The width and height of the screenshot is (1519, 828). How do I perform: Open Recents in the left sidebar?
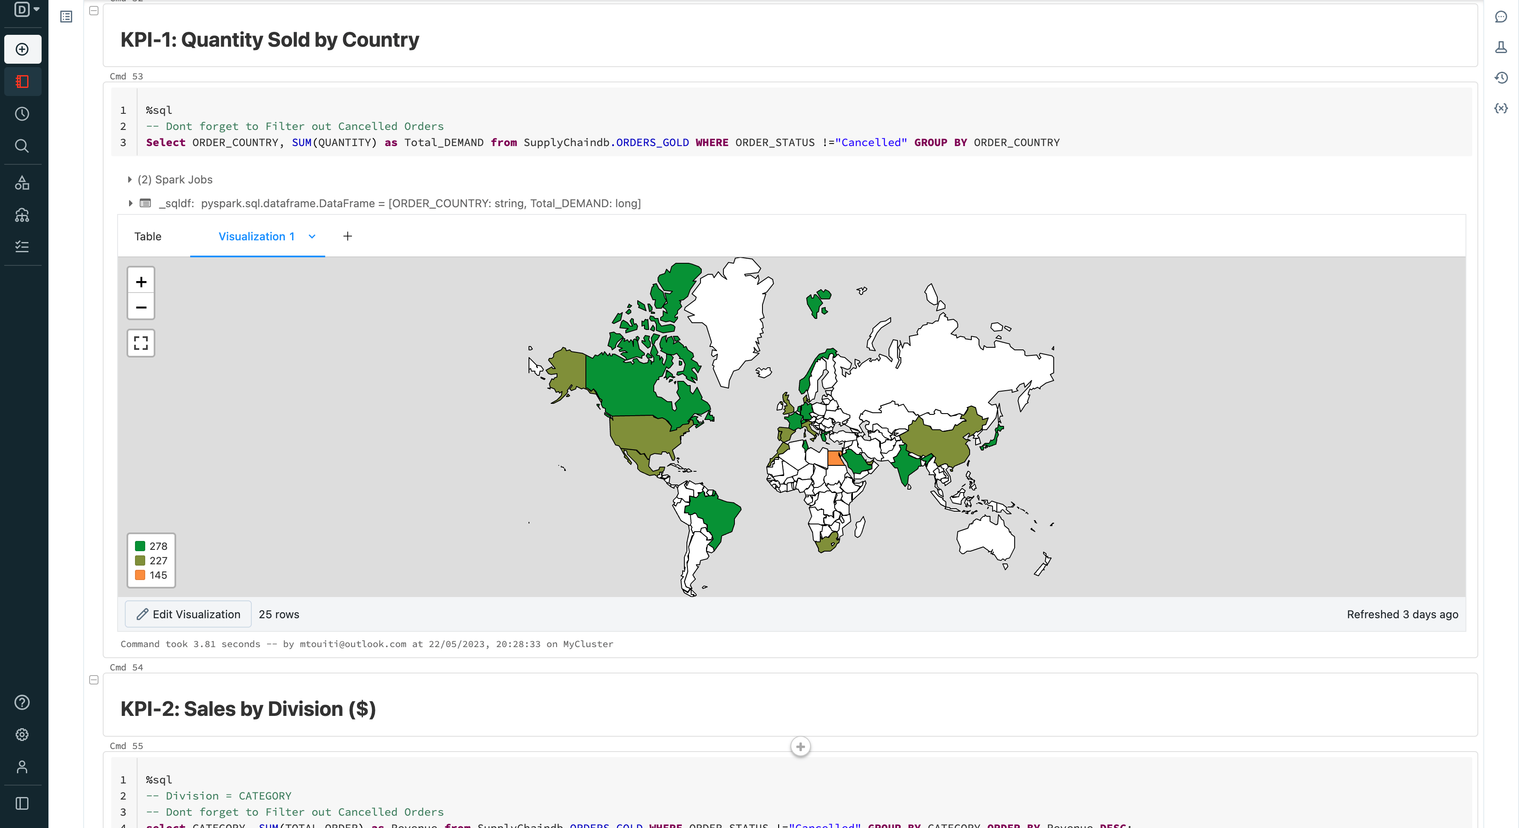pos(22,114)
